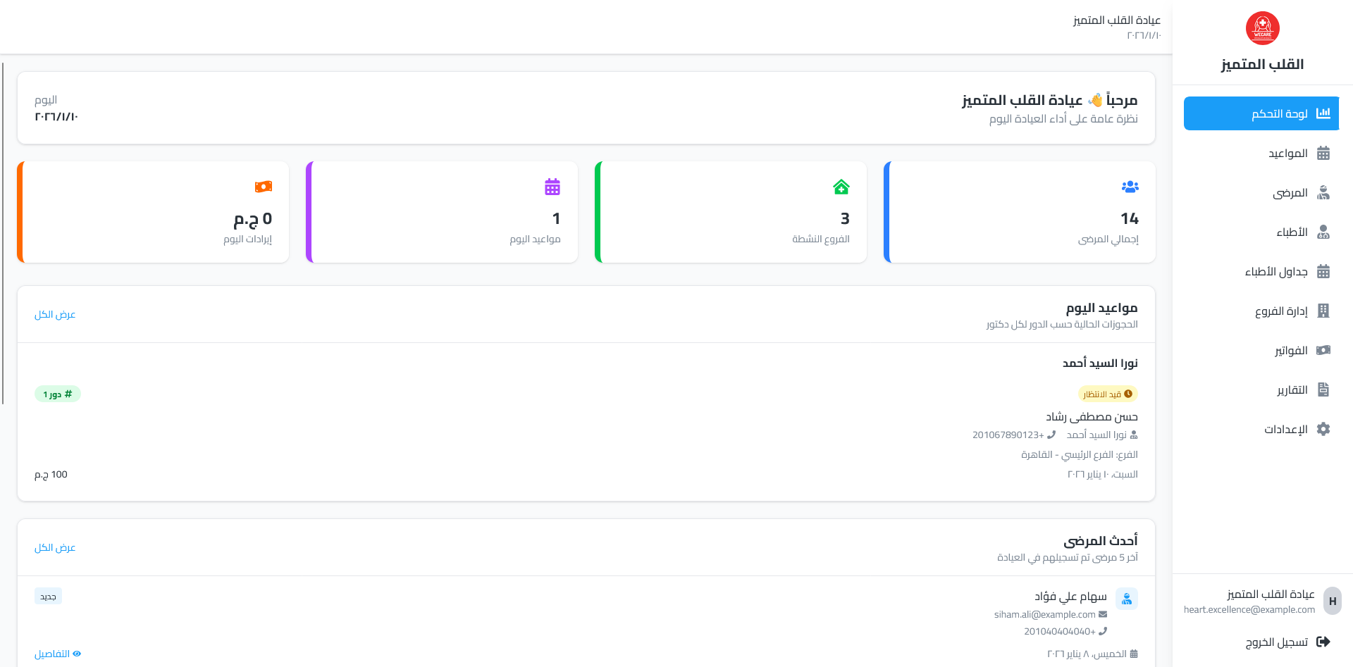Viewport: 1353px width, 667px height.
Task: Click the الفواتير invoices icon
Action: pos(1323,350)
